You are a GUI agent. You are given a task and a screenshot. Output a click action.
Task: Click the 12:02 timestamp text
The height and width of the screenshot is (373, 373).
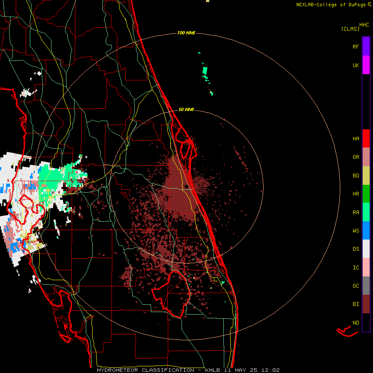pyautogui.click(x=271, y=370)
